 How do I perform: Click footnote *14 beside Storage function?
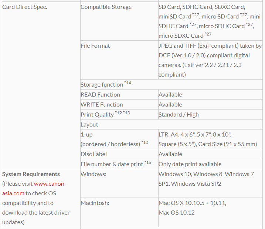pyautogui.click(x=128, y=83)
